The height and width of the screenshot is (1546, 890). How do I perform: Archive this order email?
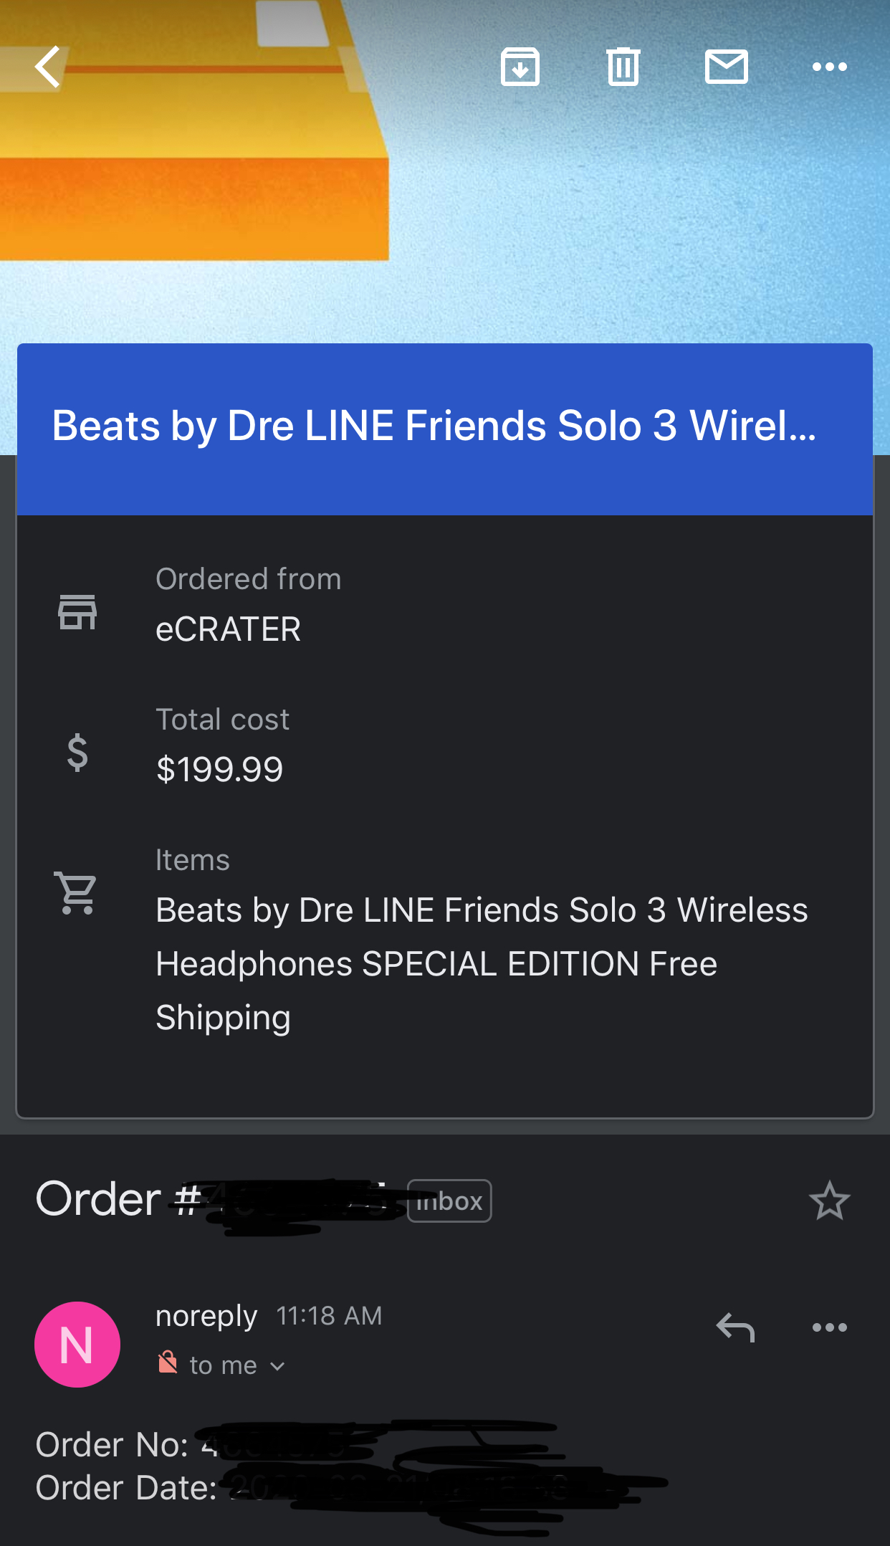[520, 67]
